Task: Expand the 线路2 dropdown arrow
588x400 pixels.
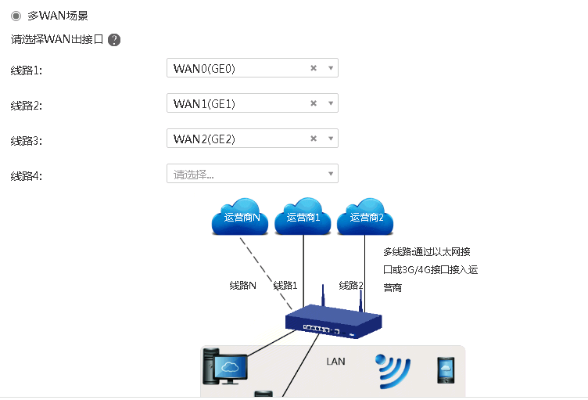Action: (x=331, y=103)
